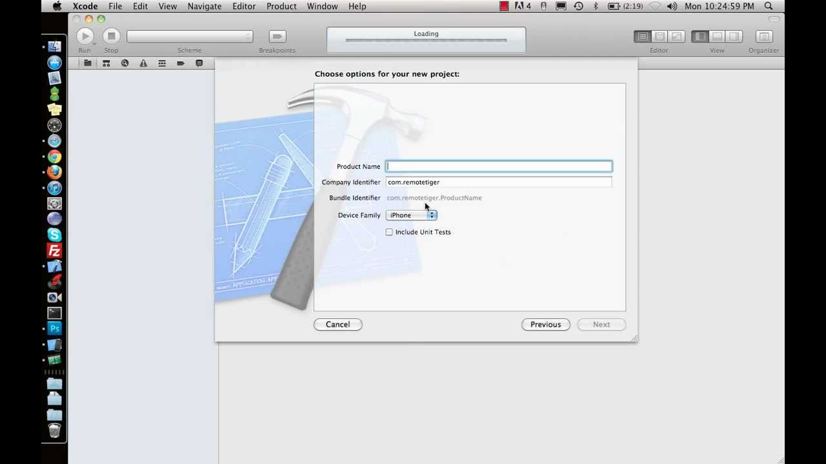Click the Company Identifier field

(x=499, y=182)
